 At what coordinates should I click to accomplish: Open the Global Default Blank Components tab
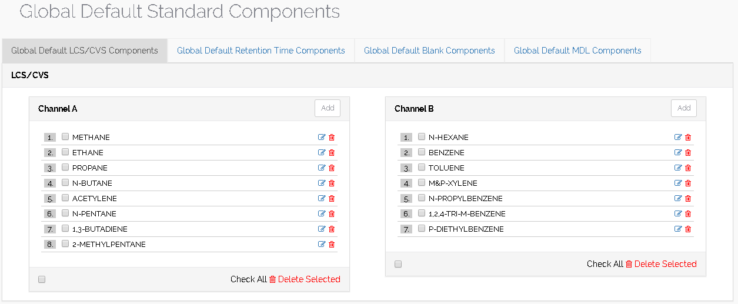point(429,51)
